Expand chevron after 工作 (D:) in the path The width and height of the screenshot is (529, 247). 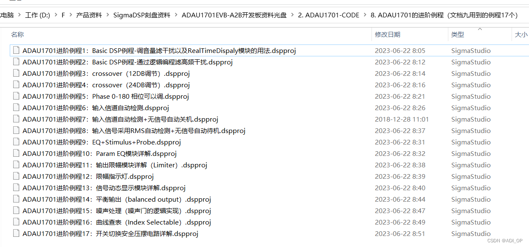pyautogui.click(x=55, y=15)
